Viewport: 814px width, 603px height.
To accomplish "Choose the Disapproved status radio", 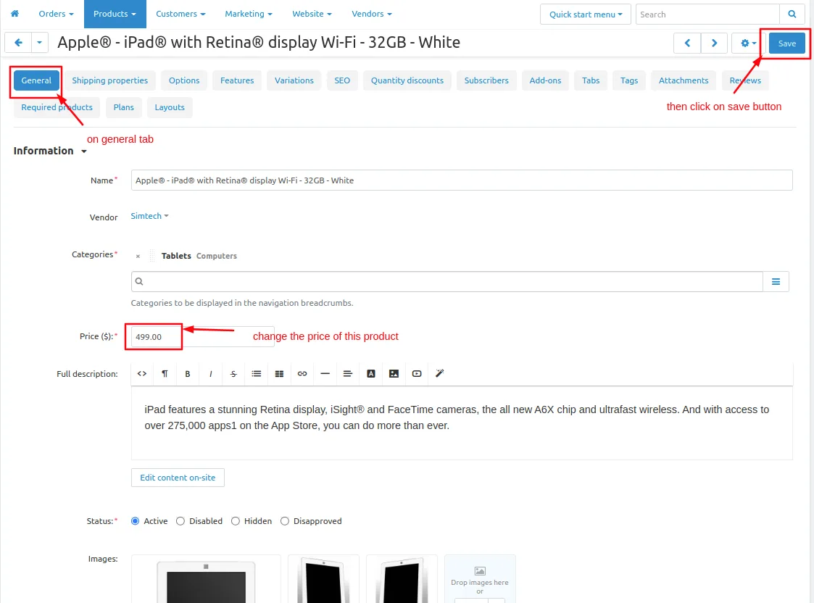I will click(x=284, y=521).
